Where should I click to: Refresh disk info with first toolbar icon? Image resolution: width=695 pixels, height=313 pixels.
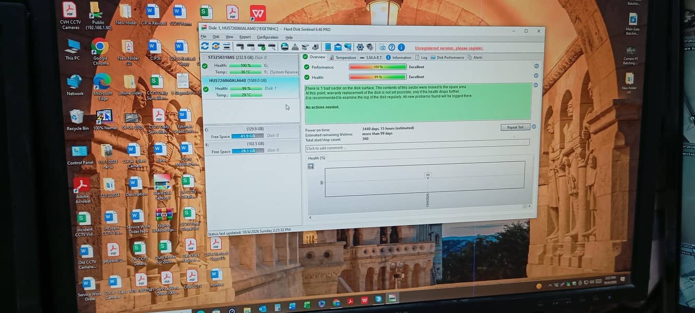tap(205, 46)
